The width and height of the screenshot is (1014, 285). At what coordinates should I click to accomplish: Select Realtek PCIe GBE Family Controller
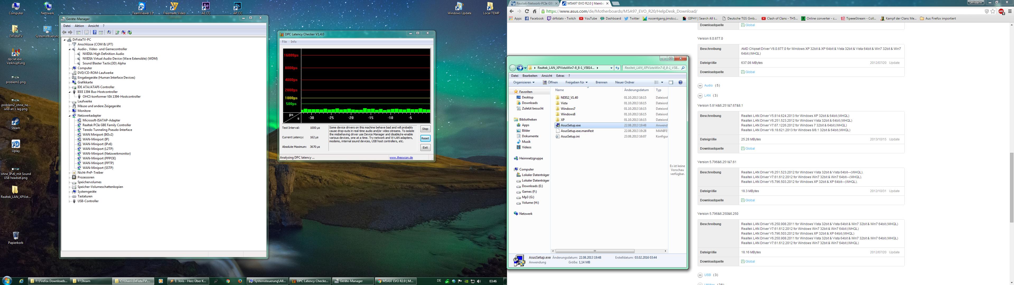106,125
